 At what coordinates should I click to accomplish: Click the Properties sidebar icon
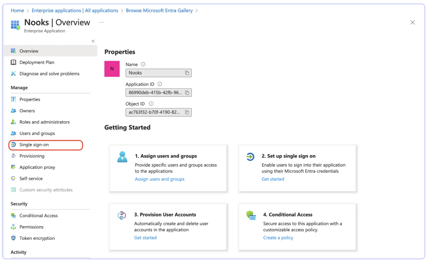point(13,99)
